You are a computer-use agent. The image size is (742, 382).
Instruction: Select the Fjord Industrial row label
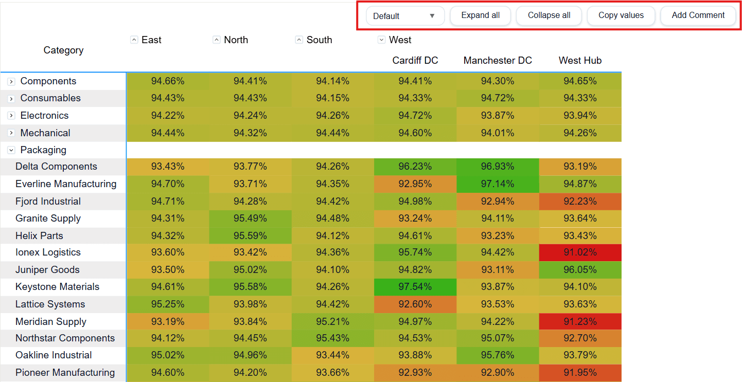48,202
